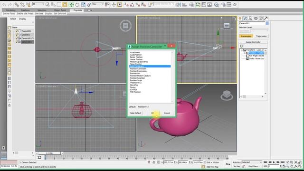Toggle the Snaps toggle icon

pos(126,4)
